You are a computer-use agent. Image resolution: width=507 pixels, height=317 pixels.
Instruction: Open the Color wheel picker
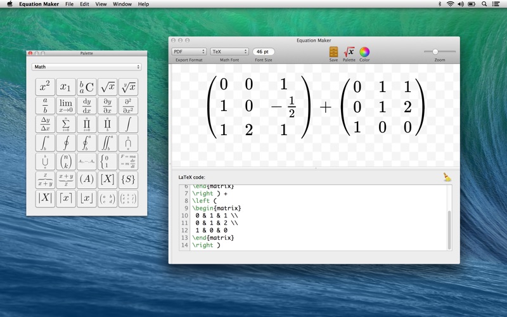point(364,52)
